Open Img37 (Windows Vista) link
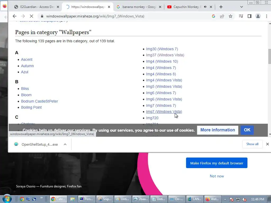The height and width of the screenshot is (203, 271). [165, 55]
